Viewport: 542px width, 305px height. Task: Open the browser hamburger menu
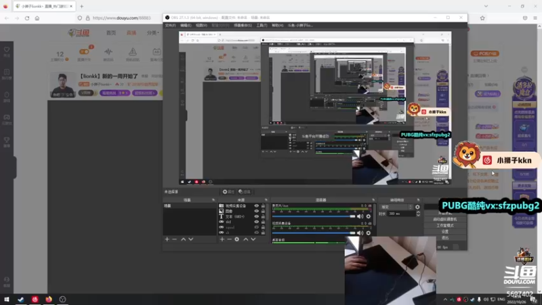coord(535,18)
